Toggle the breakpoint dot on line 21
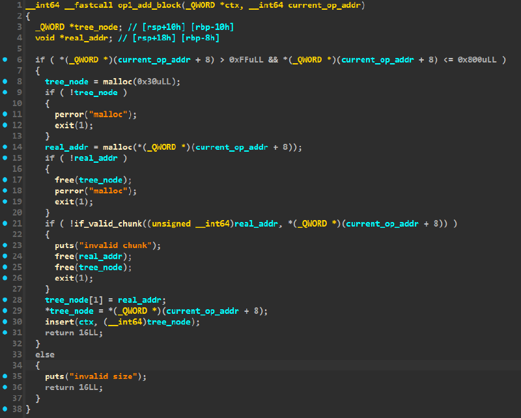Viewport: 521px width, 418px height. [5, 223]
